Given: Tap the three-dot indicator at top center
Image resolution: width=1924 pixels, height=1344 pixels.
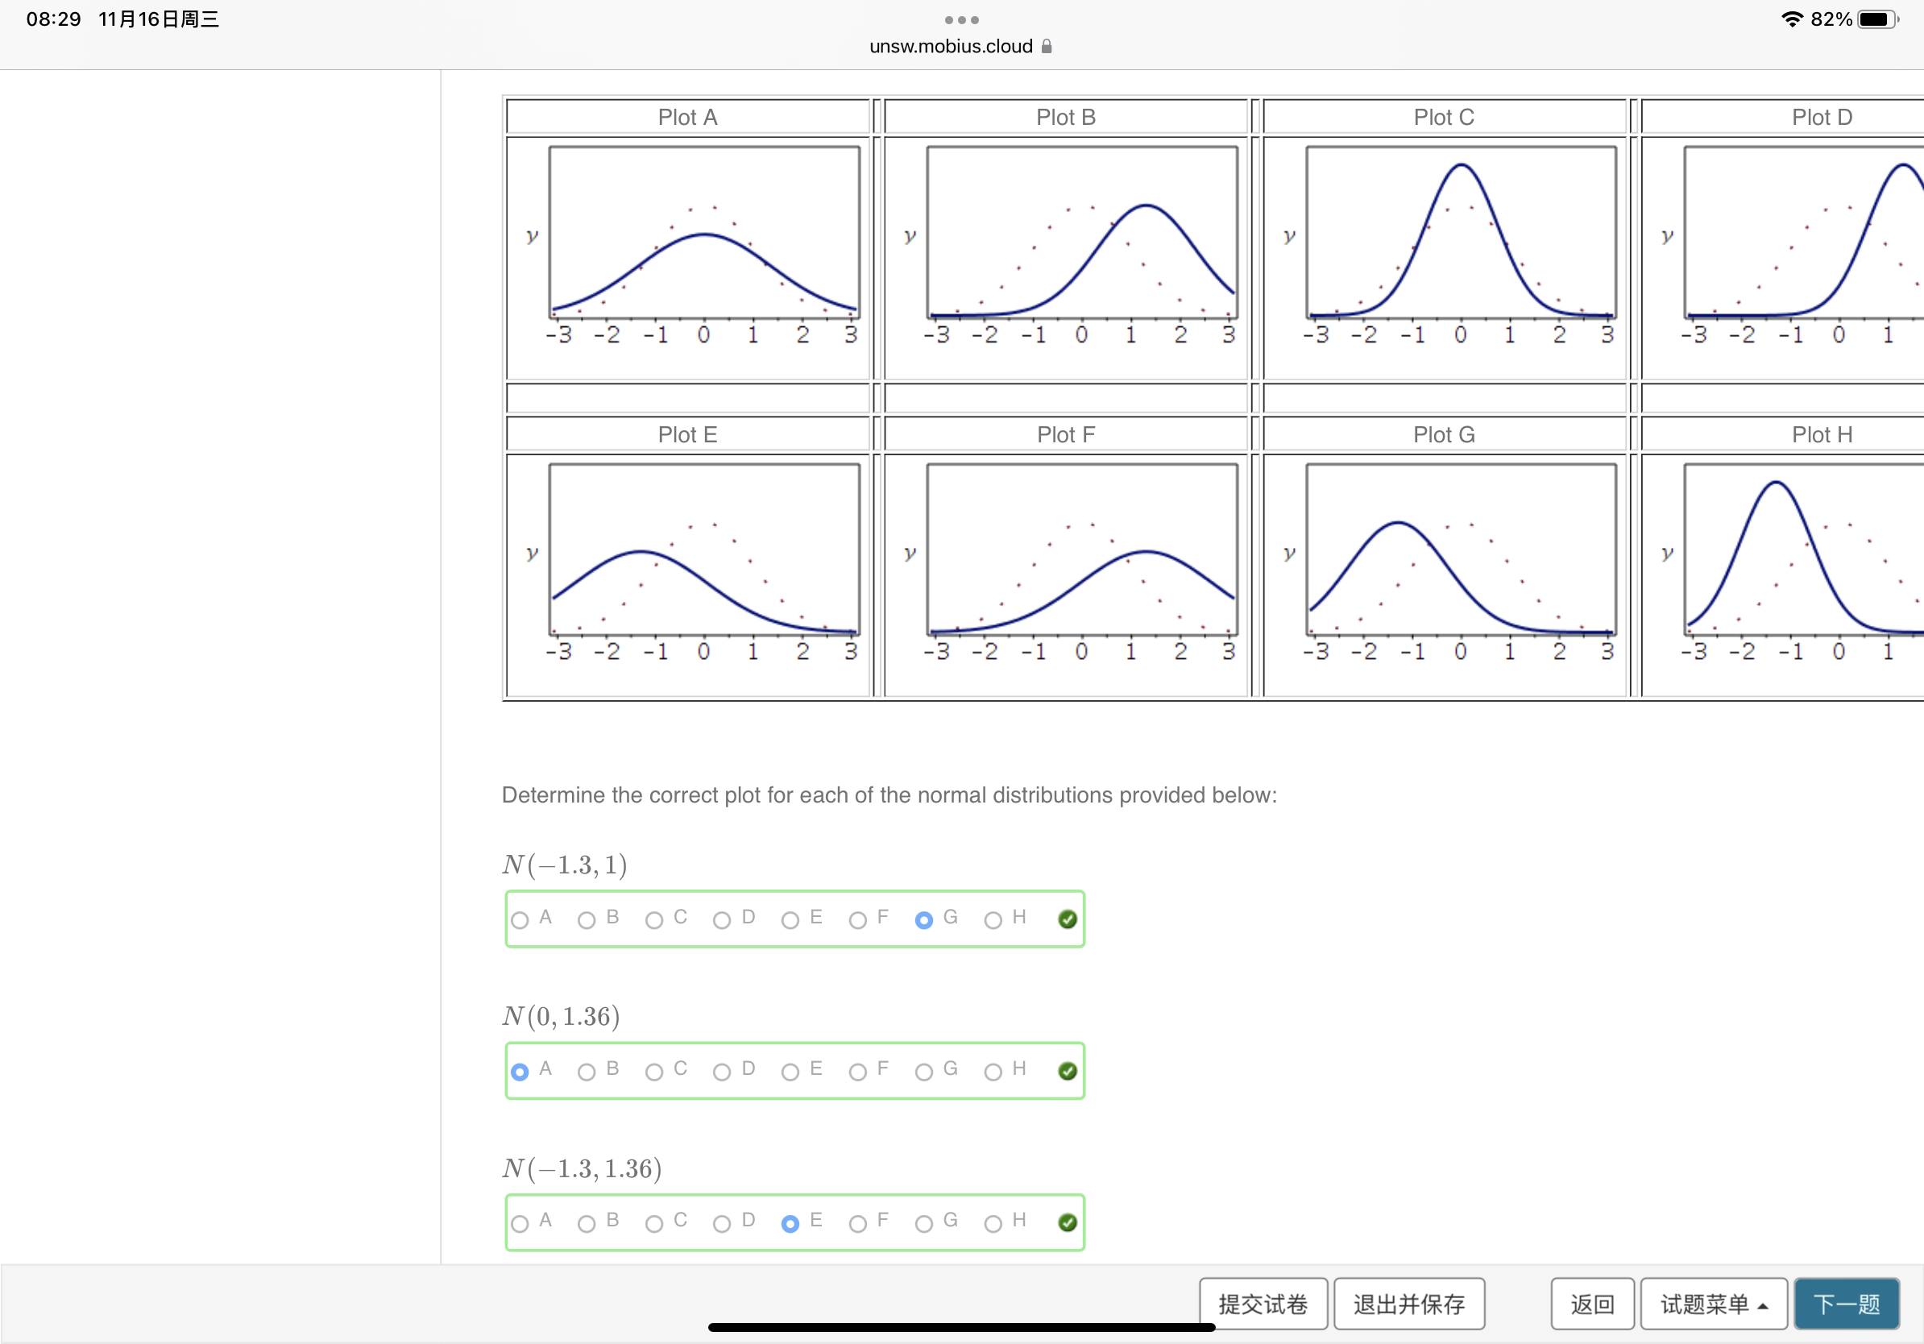Looking at the screenshot, I should [x=961, y=19].
